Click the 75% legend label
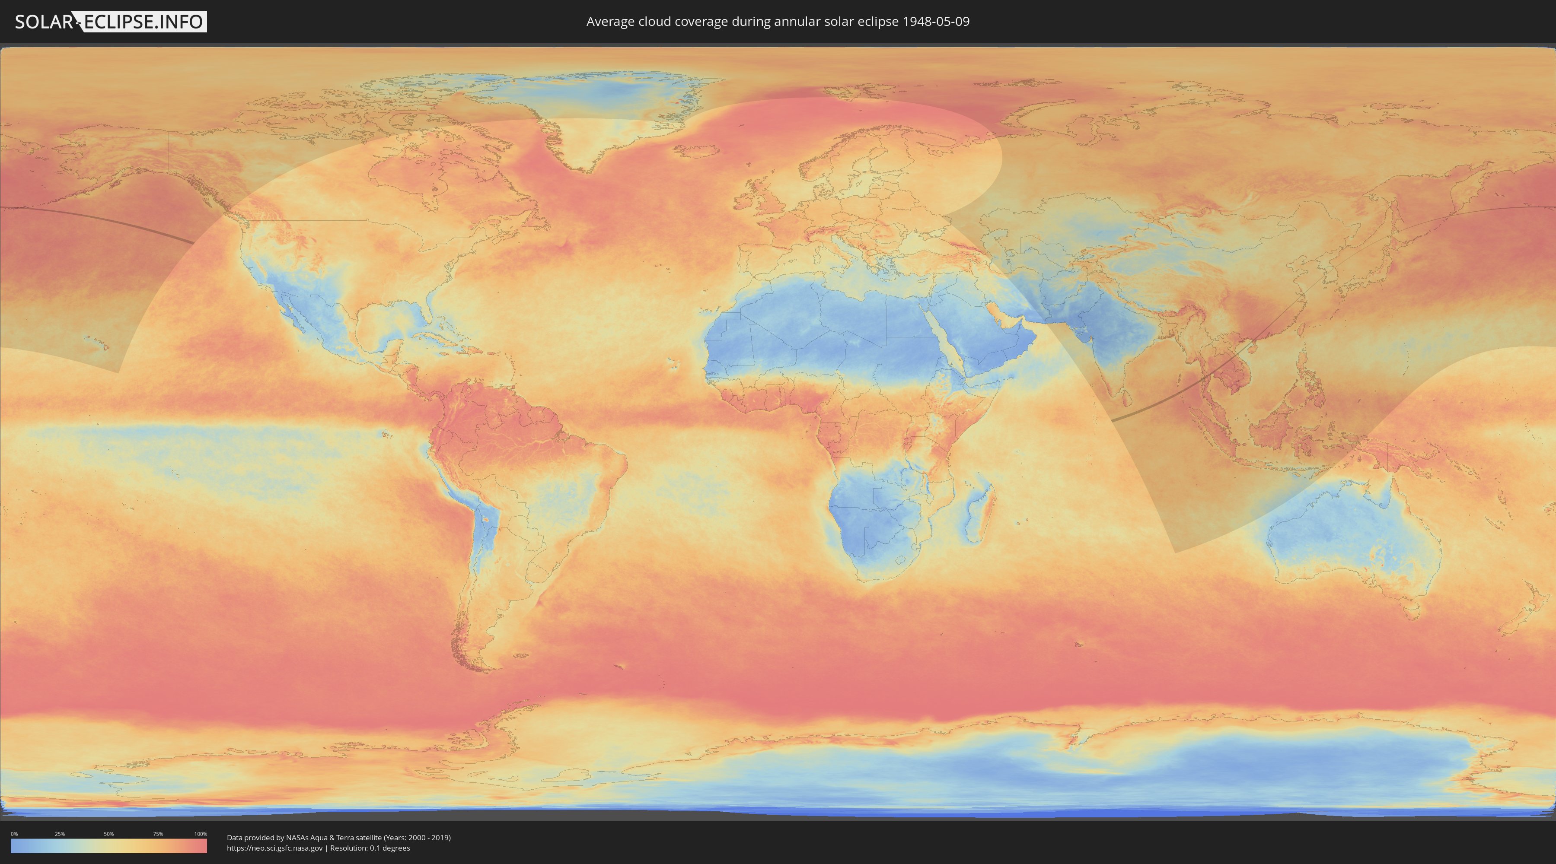The width and height of the screenshot is (1556, 864). (158, 834)
